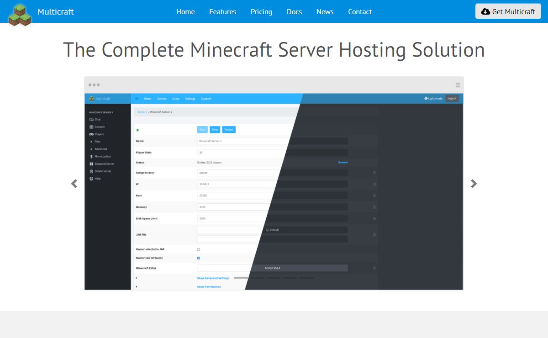The width and height of the screenshot is (548, 338).
Task: Click the Show Permissions link
Action: [x=209, y=287]
